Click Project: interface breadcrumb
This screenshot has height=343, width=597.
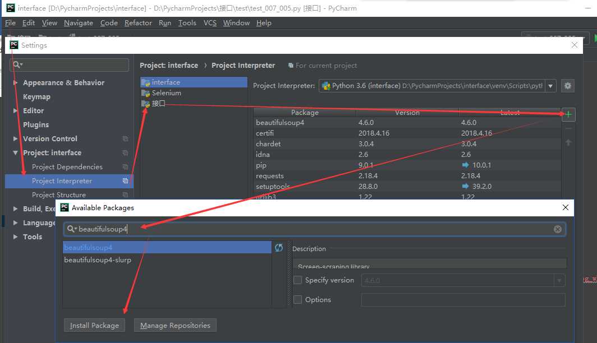click(x=169, y=66)
